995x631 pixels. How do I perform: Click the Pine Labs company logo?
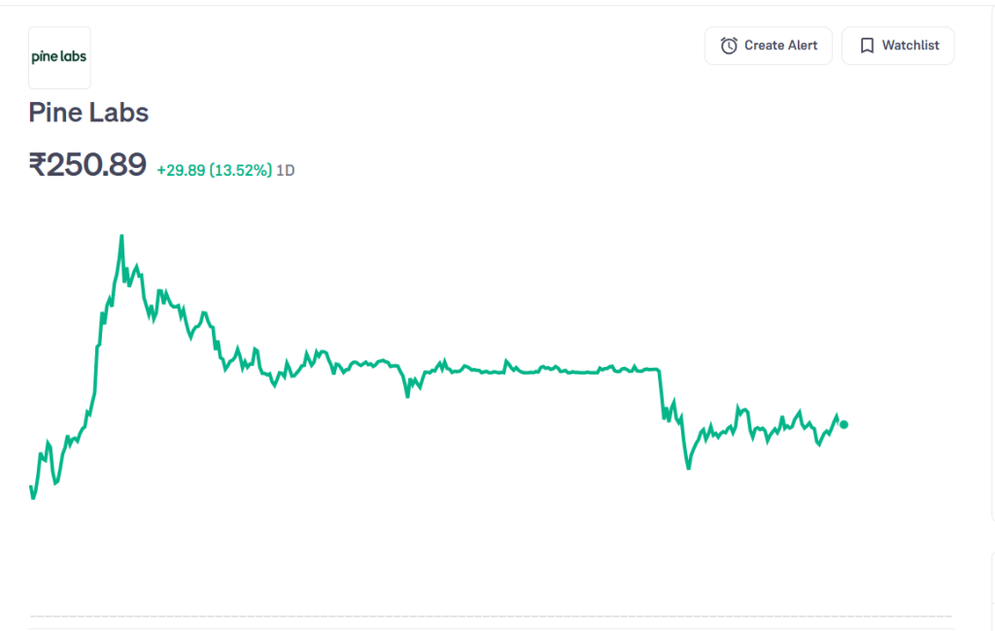coord(59,57)
